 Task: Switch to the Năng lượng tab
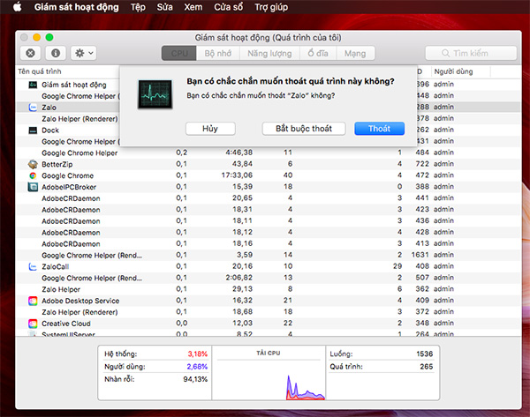click(x=269, y=53)
